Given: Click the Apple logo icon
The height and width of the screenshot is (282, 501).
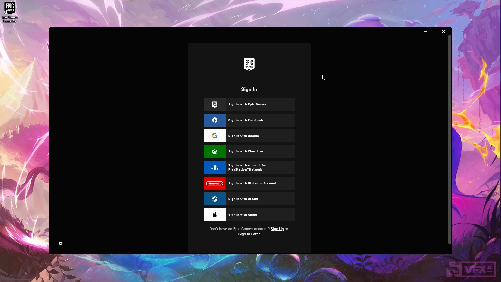Looking at the screenshot, I should coord(214,215).
